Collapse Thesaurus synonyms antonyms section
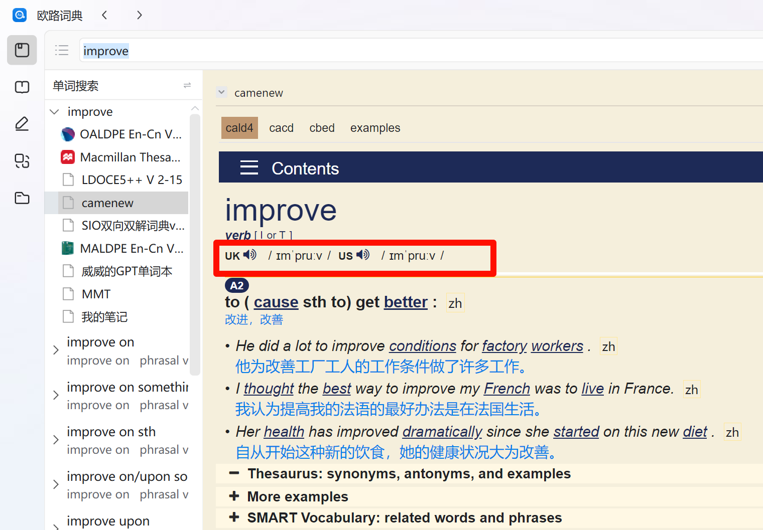The width and height of the screenshot is (763, 530). [234, 473]
